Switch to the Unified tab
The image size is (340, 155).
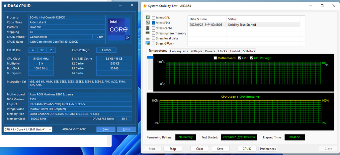(235, 51)
